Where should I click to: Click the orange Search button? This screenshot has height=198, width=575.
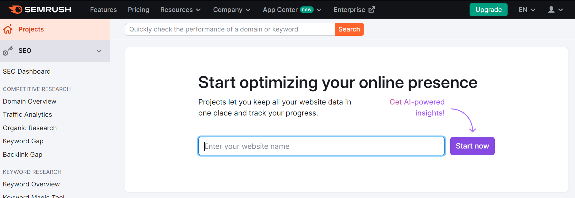click(x=349, y=29)
